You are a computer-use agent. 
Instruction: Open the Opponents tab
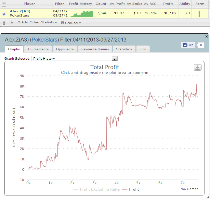[x=65, y=49]
